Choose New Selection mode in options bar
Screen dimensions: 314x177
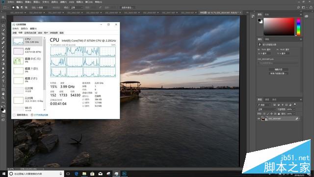point(13,7)
